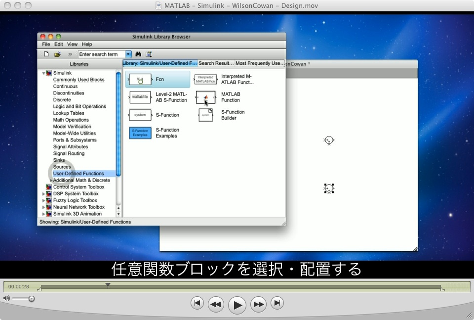Select Math Operations in the library tree
Screen dimensions: 474x320
click(71, 120)
